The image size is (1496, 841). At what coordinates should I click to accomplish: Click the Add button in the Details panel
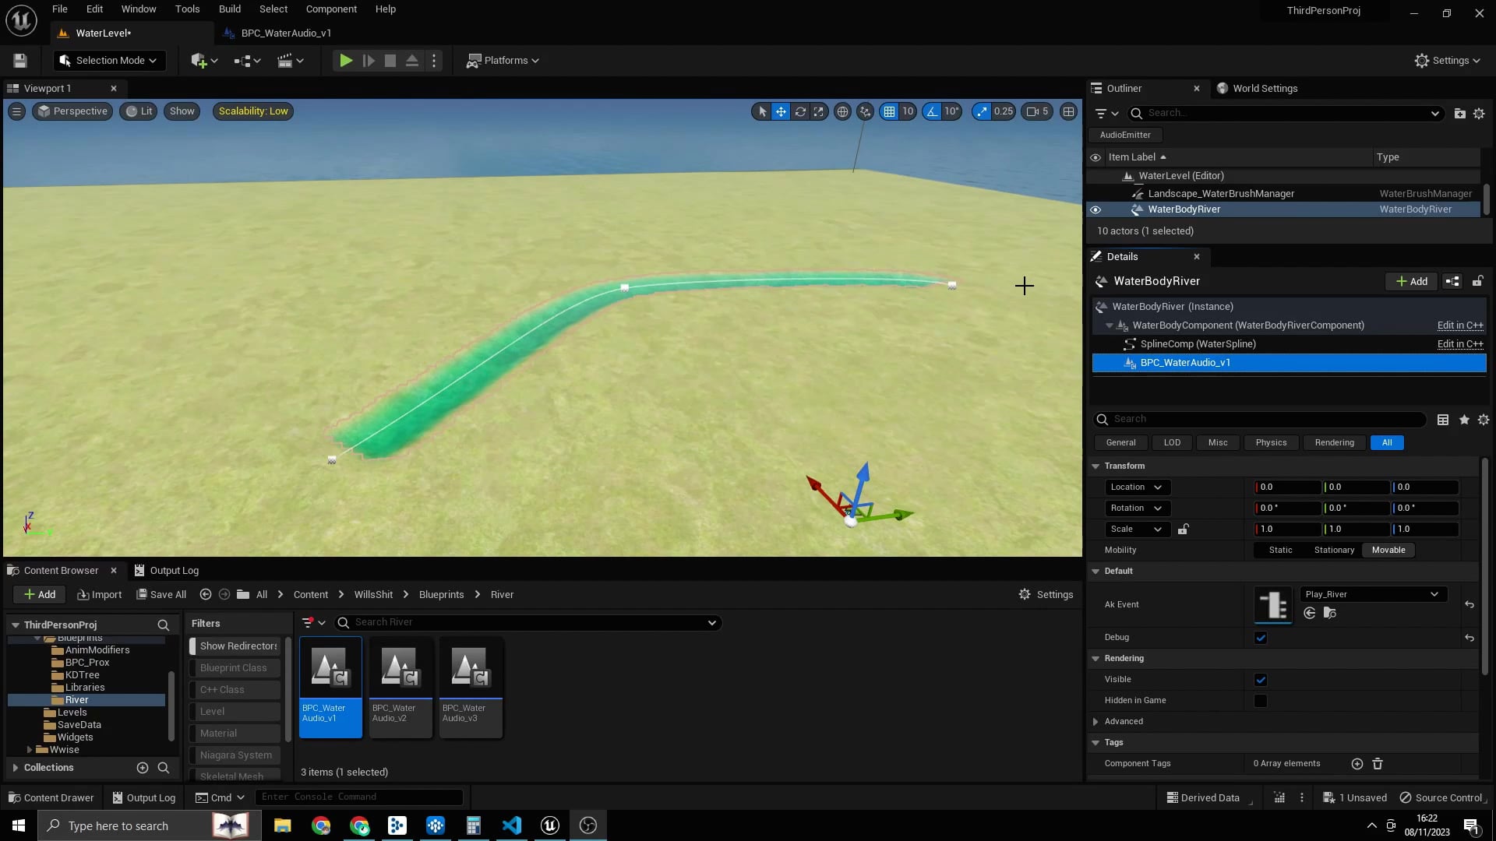[x=1410, y=281]
